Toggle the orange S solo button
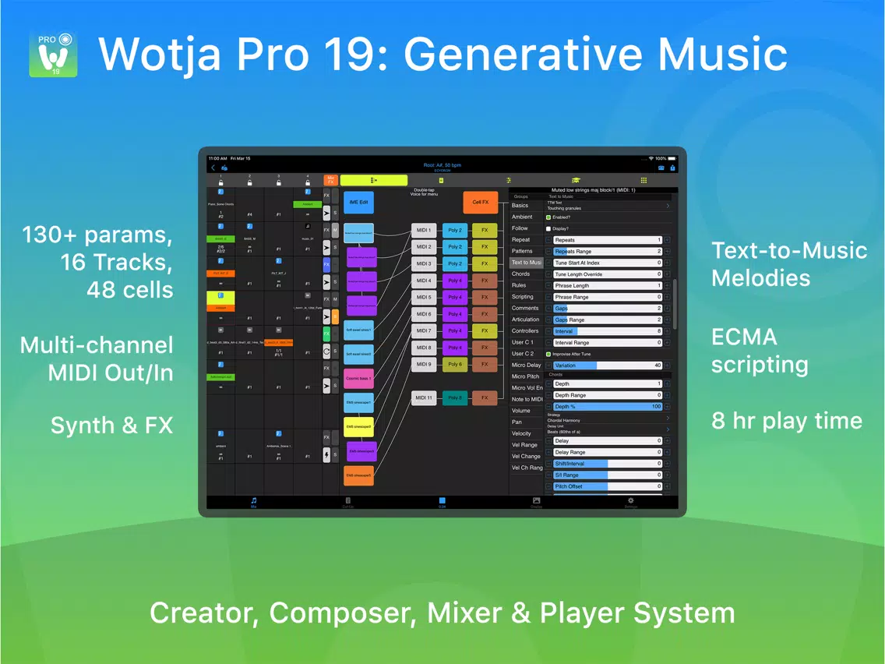 335,316
